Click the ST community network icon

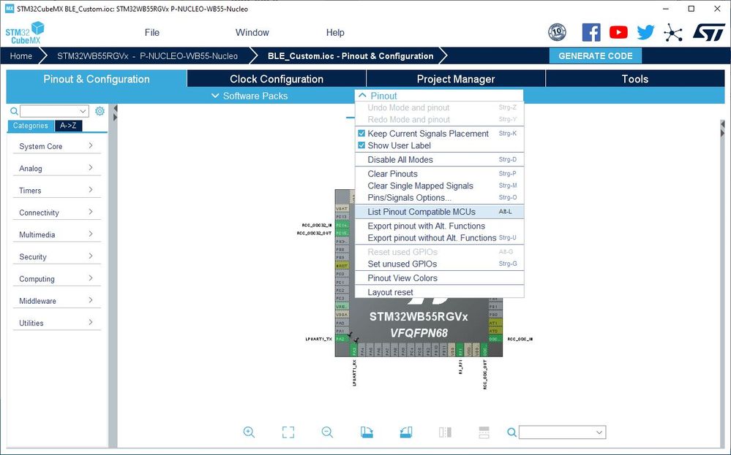(x=672, y=33)
